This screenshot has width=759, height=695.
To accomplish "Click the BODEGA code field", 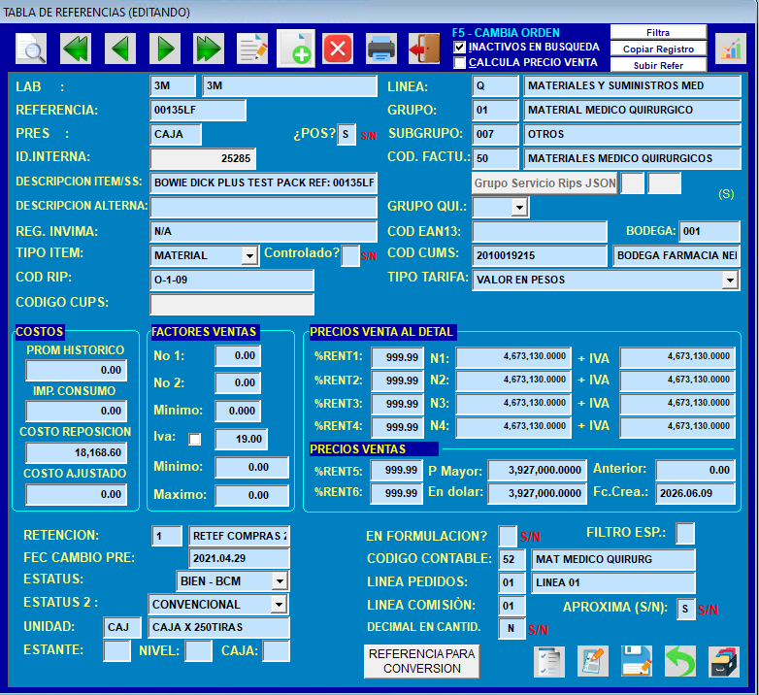I will pos(709,231).
